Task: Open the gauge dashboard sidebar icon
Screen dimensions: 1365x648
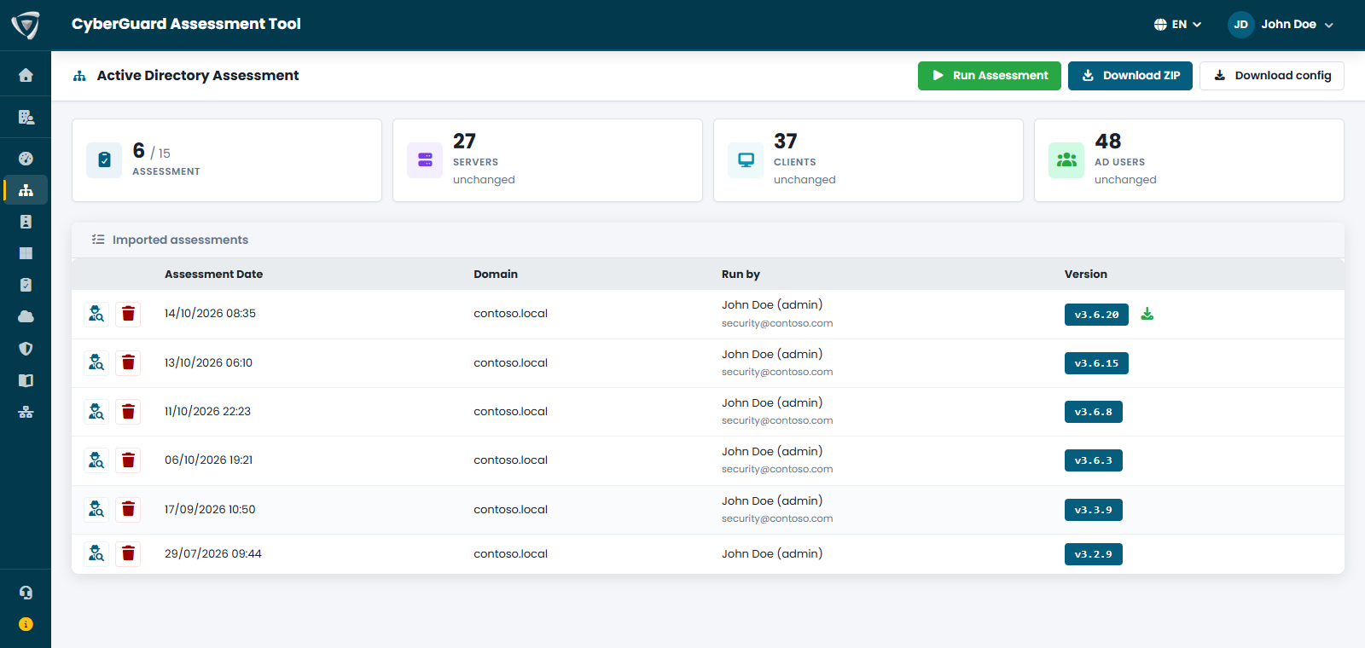Action: [26, 159]
